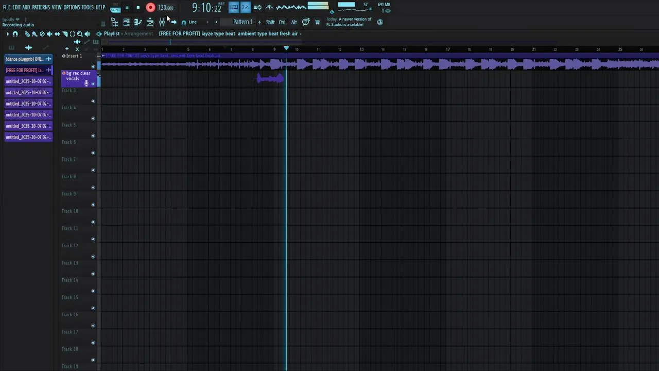The image size is (659, 371).
Task: Open the PATTERNS menu
Action: pyautogui.click(x=41, y=7)
